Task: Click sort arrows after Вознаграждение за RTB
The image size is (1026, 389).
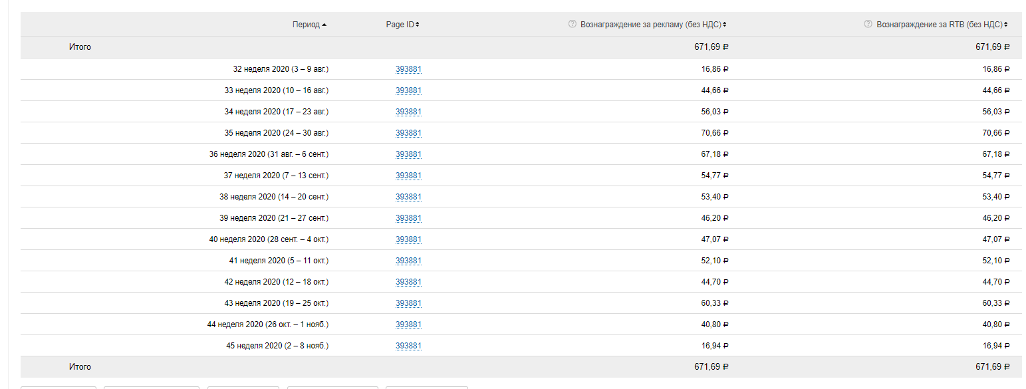Action: 1006,25
